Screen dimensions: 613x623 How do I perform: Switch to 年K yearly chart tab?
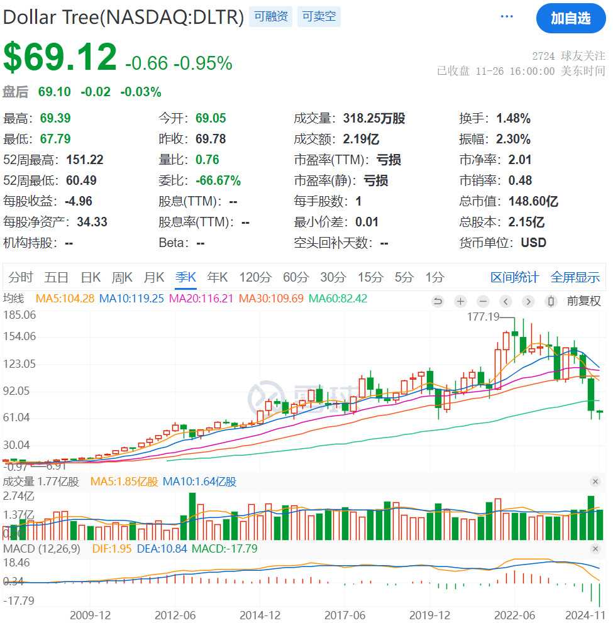pos(218,277)
